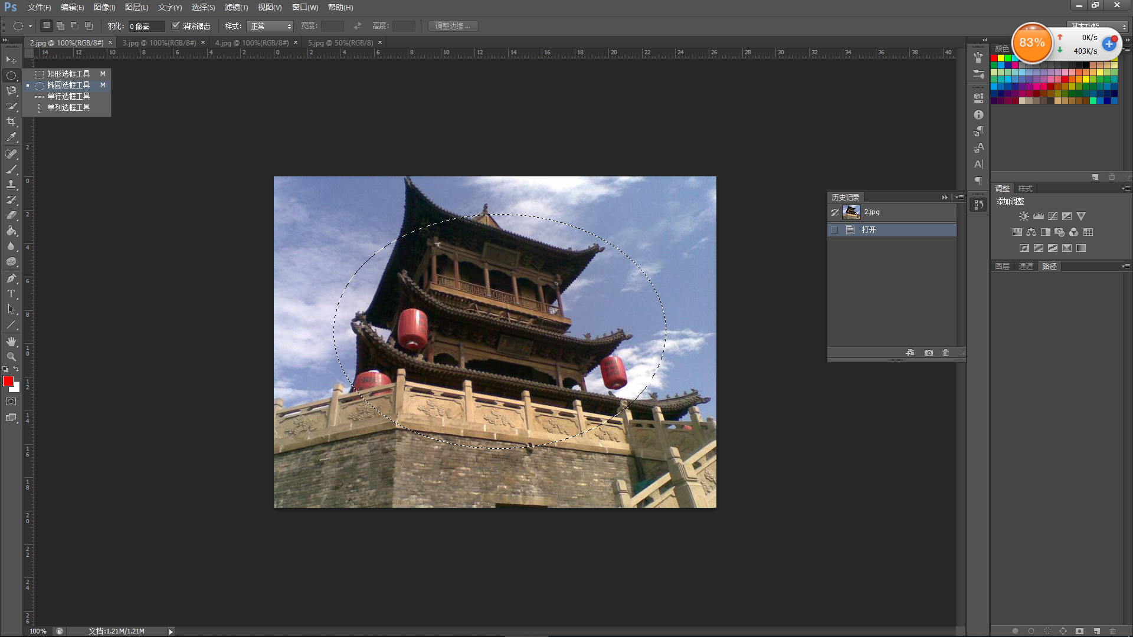1133x637 pixels.
Task: Select the Crop tool
Action: click(11, 122)
